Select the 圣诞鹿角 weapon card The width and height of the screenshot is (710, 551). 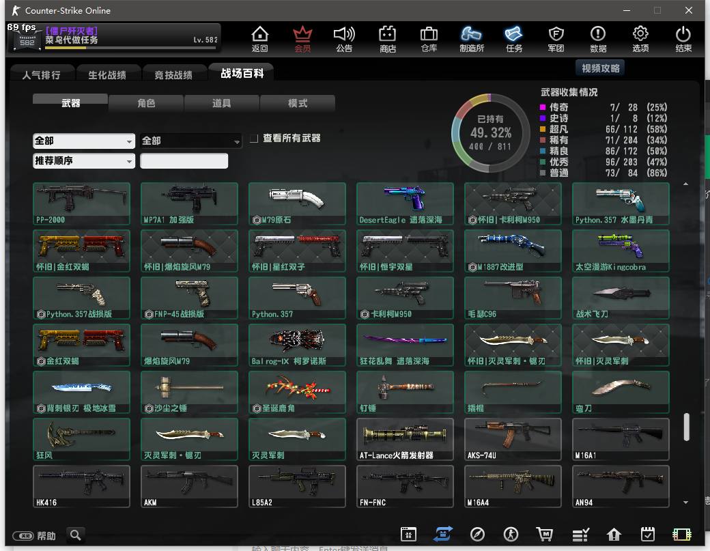coord(297,392)
